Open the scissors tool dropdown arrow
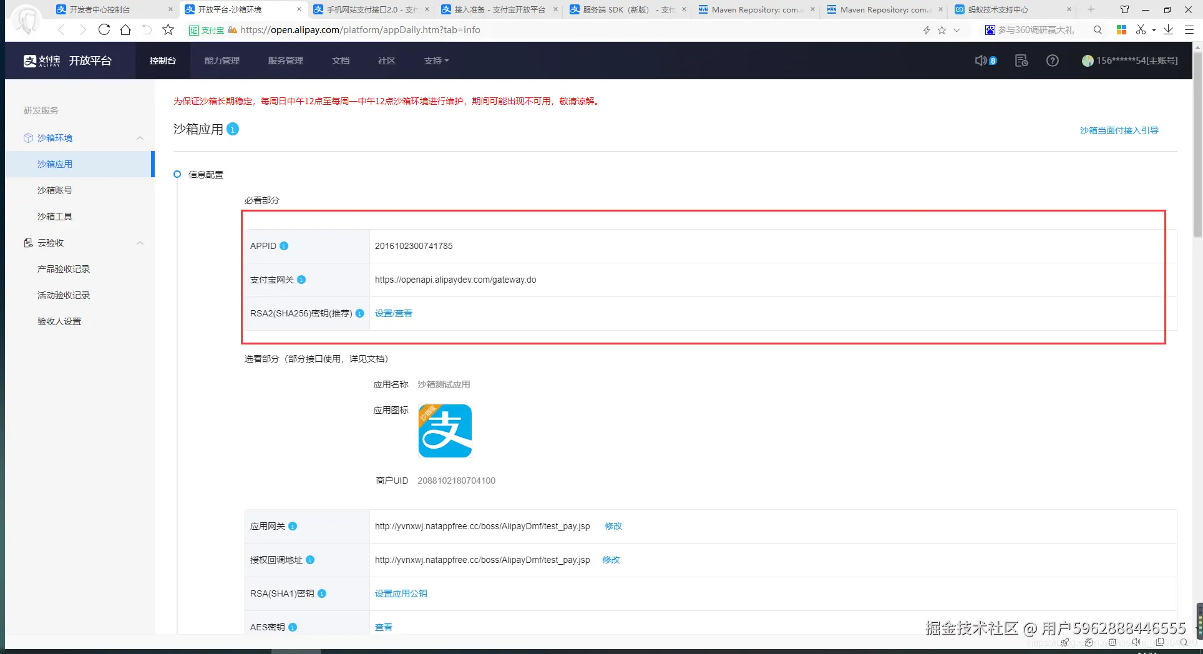This screenshot has width=1203, height=654. point(1154,29)
